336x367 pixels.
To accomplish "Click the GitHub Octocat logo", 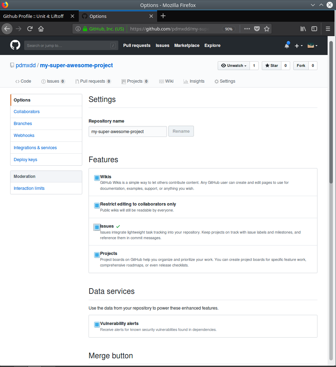I will tap(15, 45).
